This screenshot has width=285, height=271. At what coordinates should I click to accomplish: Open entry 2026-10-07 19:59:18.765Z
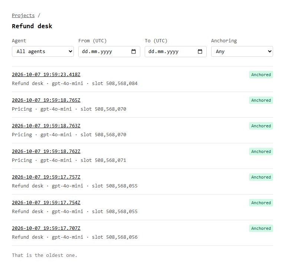(x=46, y=100)
